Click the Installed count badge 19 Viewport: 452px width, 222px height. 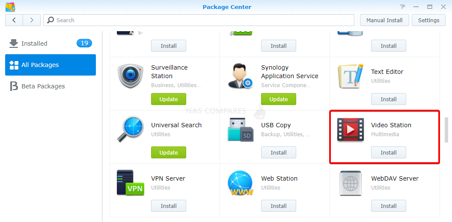(84, 44)
